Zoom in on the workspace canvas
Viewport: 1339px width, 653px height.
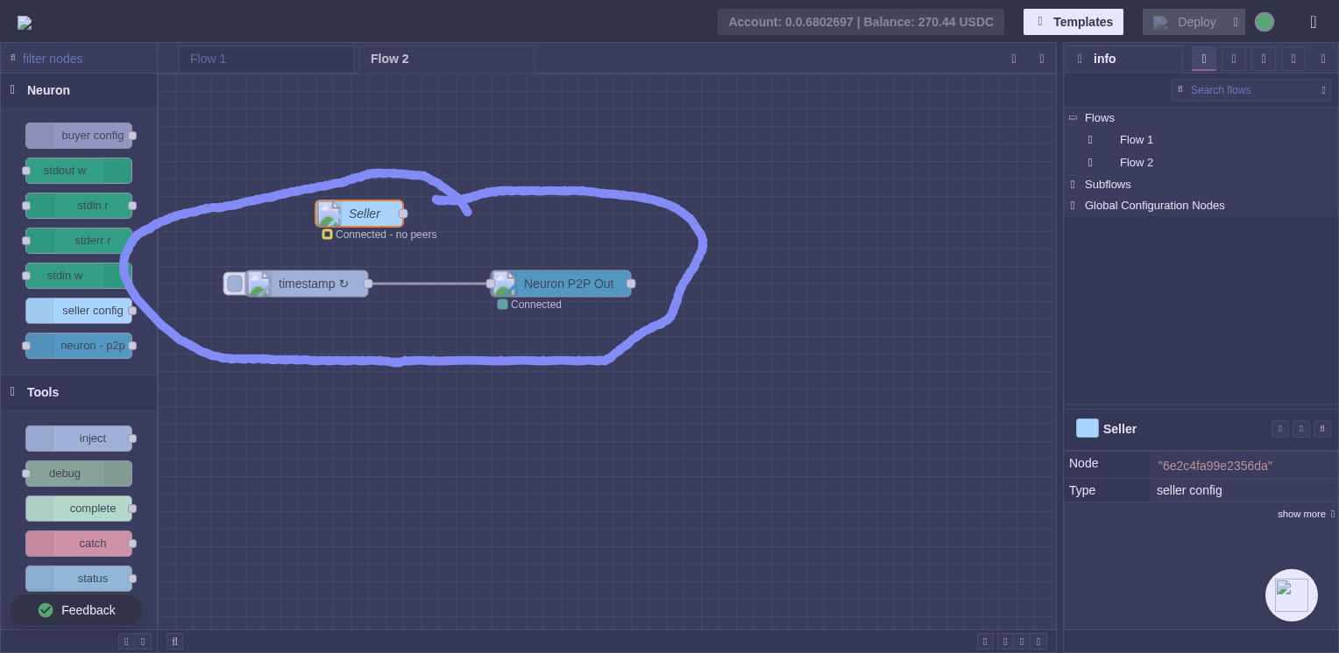click(x=1038, y=642)
